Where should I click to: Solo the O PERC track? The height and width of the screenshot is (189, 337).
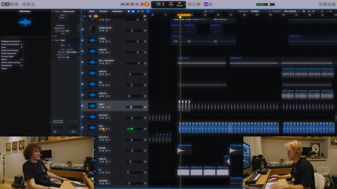click(x=103, y=41)
